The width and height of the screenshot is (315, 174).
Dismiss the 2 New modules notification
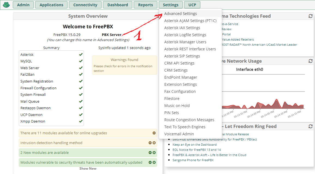tap(154, 153)
